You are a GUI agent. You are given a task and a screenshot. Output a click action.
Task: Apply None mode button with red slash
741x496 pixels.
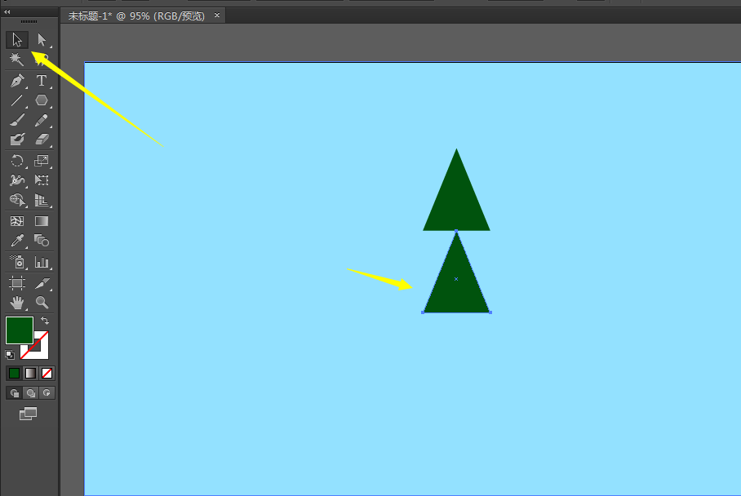(47, 374)
